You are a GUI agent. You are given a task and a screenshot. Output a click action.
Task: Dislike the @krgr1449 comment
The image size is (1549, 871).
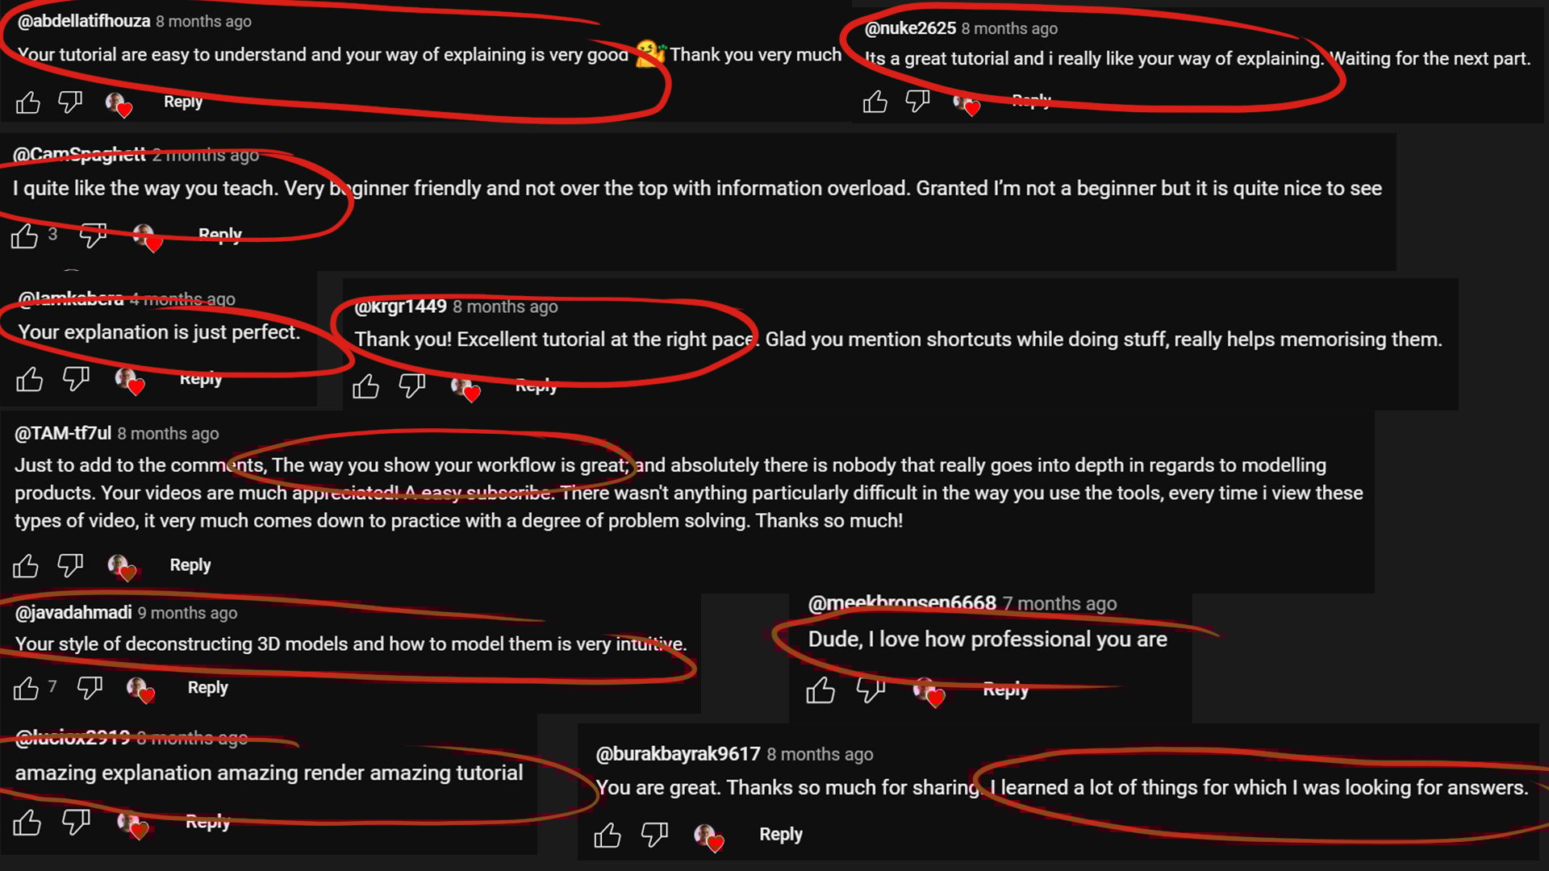412,386
